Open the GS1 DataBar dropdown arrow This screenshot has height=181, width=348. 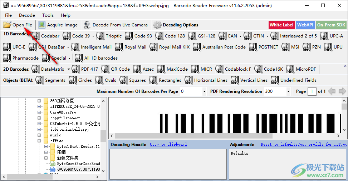click(68, 47)
